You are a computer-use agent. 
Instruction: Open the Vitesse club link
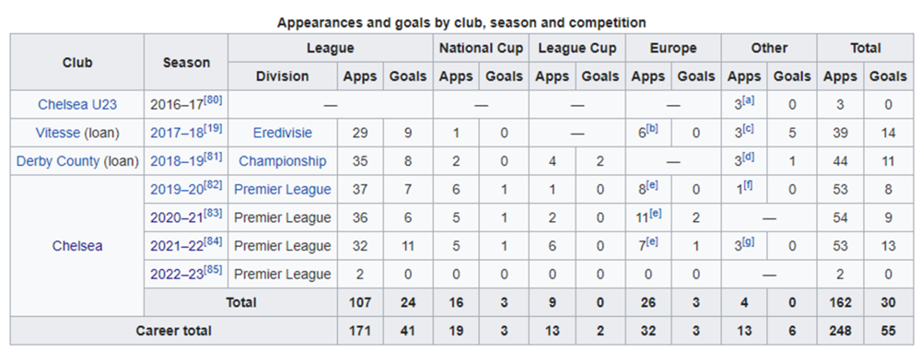click(x=57, y=134)
